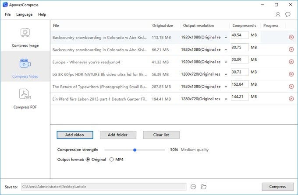
Task: Open the user account icon
Action: click(278, 14)
